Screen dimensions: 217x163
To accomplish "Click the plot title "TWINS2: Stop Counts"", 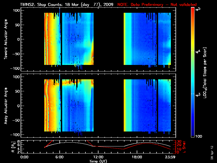I will (42, 4).
